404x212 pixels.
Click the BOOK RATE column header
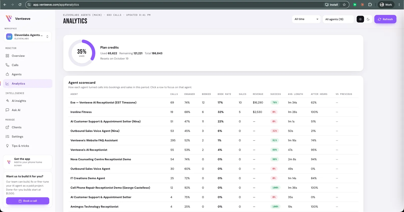(x=224, y=94)
